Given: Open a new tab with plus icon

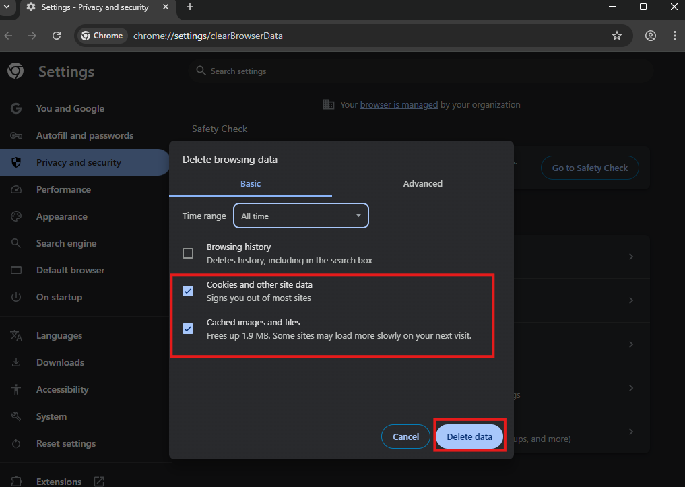Looking at the screenshot, I should click(x=190, y=7).
